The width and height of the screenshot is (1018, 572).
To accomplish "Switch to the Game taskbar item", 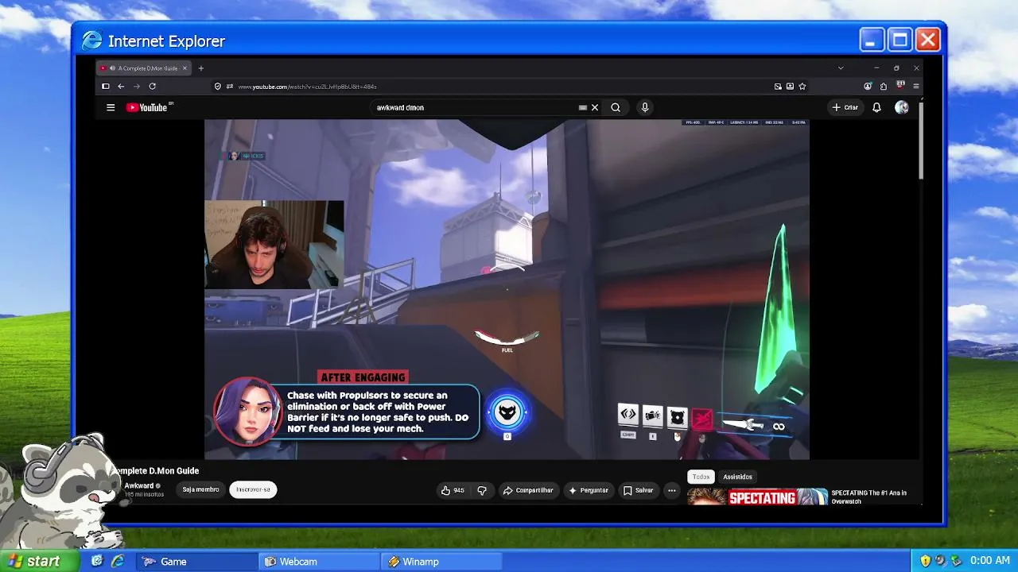I will [x=197, y=562].
